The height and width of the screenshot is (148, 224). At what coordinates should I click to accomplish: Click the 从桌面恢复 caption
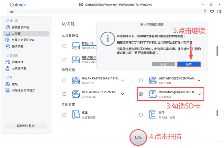[89, 118]
